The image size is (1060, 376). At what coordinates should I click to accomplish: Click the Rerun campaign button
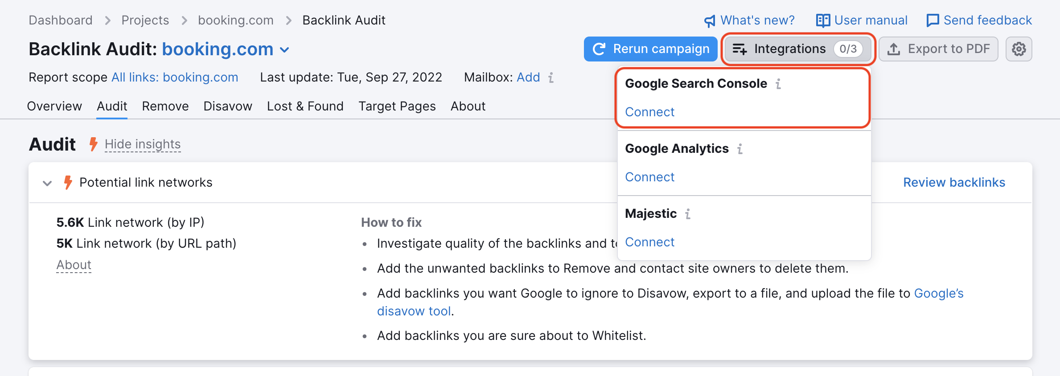coord(650,49)
